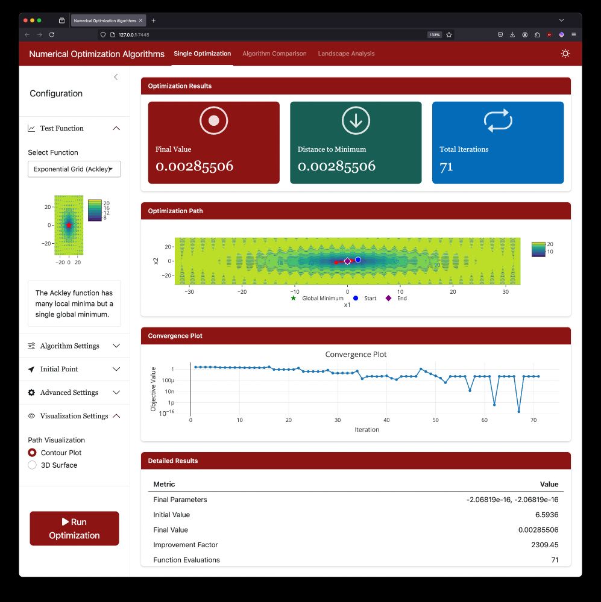Go forward using the browser forward arrow
This screenshot has width=601, height=602.
[39, 34]
